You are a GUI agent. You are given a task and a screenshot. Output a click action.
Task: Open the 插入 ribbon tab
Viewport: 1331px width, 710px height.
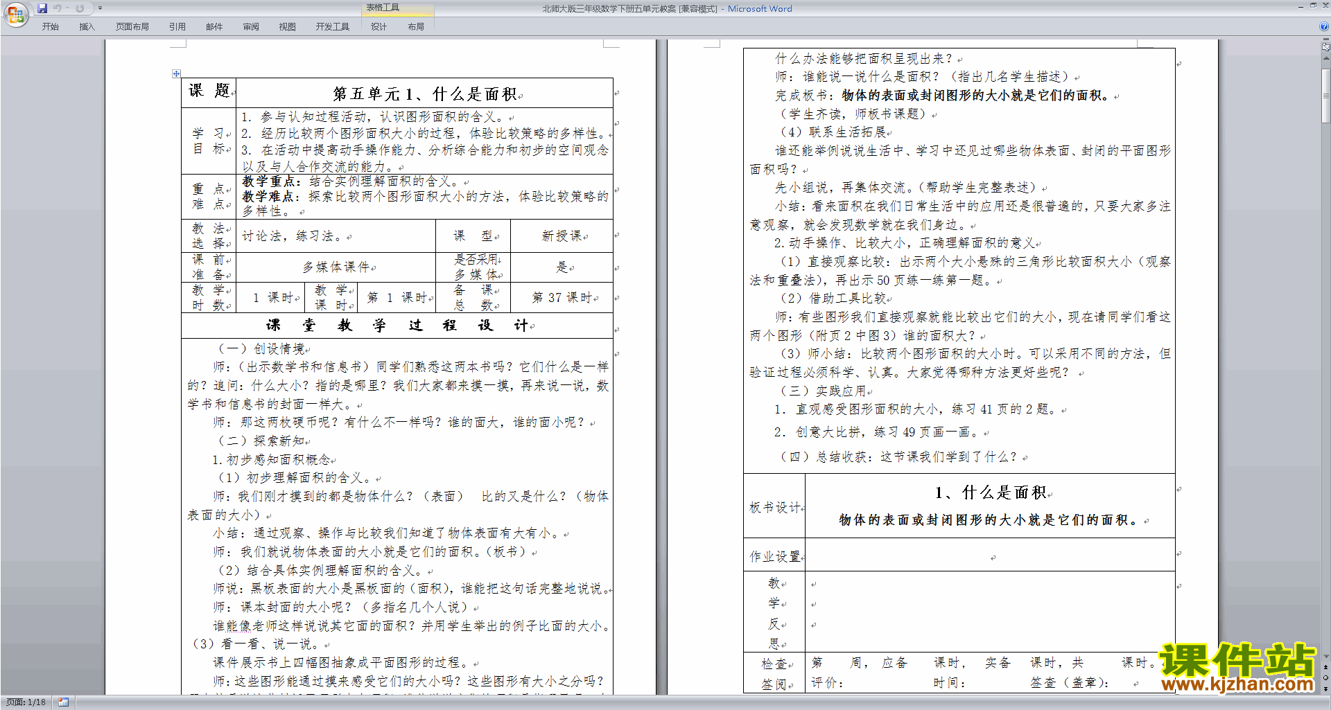(87, 26)
